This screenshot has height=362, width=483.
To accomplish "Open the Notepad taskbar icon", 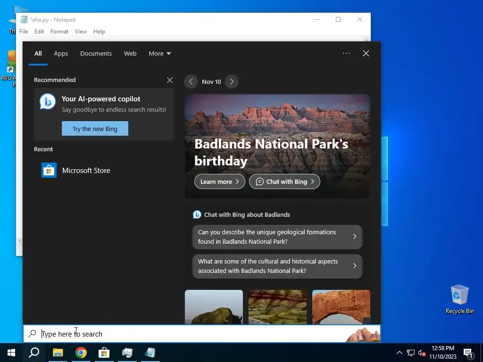I will point(150,353).
